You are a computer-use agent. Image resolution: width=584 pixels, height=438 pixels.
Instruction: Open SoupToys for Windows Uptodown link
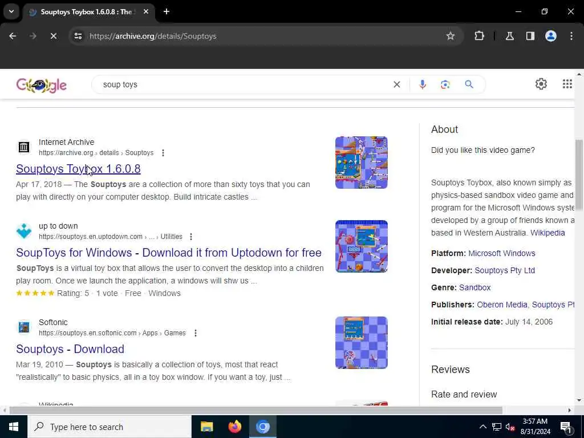[169, 253]
